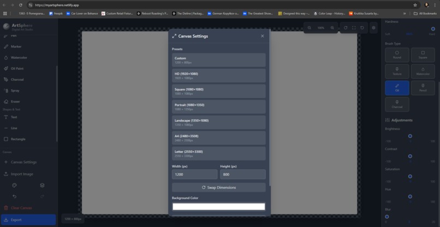Choose the A4 (2480×3508) preset

coord(218,138)
